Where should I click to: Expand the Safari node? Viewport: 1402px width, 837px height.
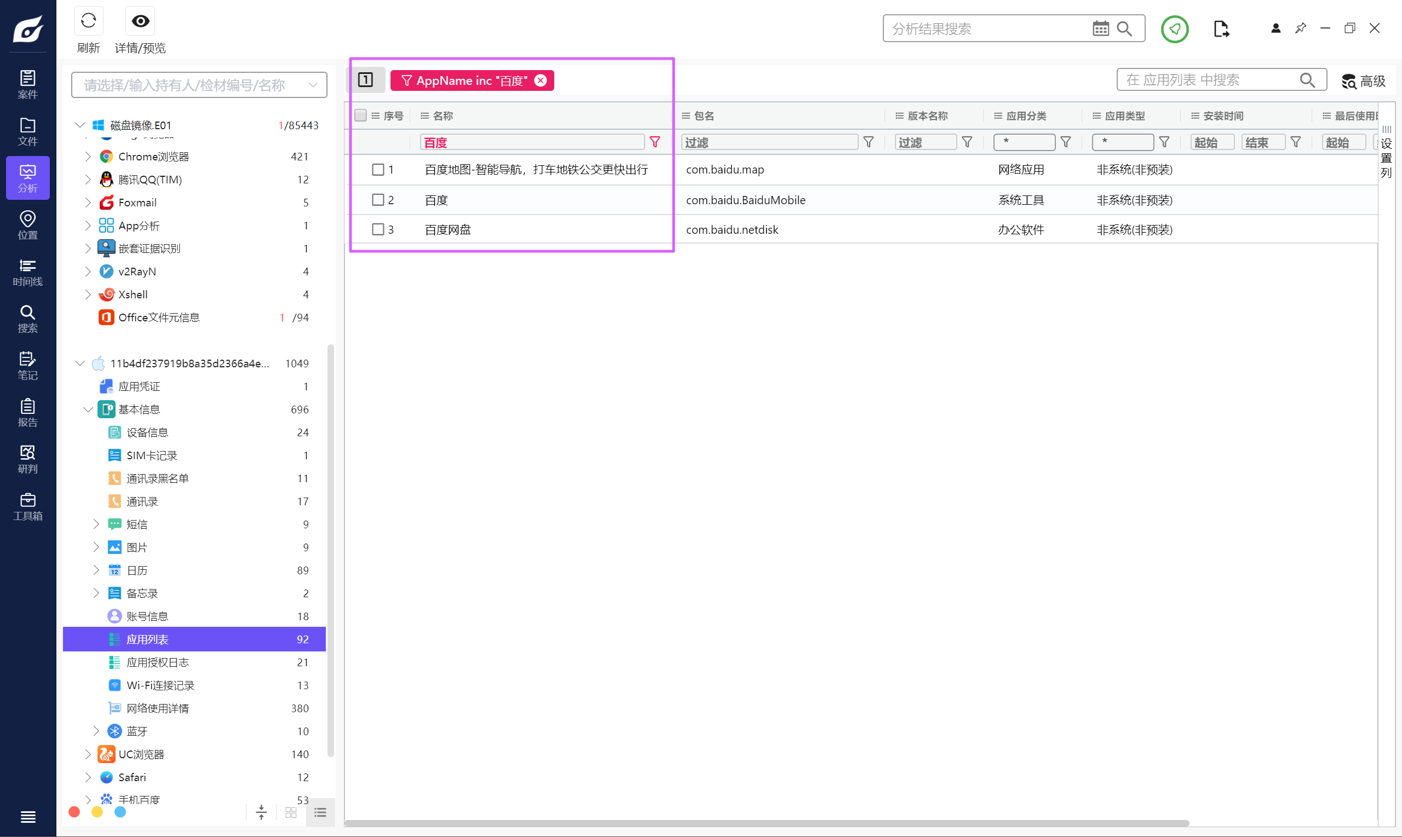point(88,777)
